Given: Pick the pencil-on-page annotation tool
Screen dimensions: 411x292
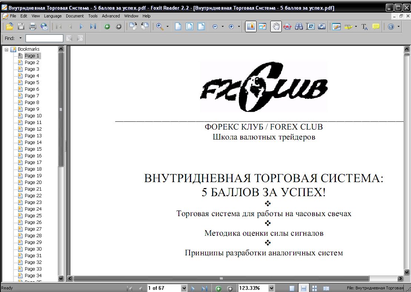Looking at the screenshot, I should [x=336, y=26].
